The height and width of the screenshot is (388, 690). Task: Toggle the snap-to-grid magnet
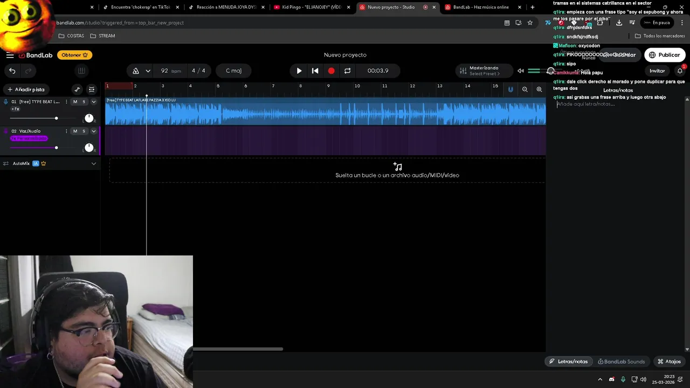click(510, 89)
